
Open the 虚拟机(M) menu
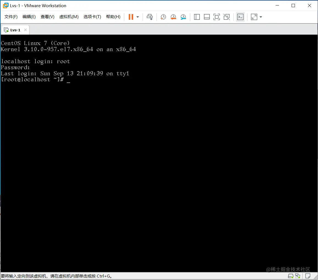pos(69,17)
